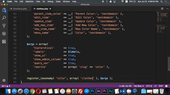The height and width of the screenshot is (95, 170).
Task: Open Launchpad rocket icon in dock
Action: [x=20, y=91]
